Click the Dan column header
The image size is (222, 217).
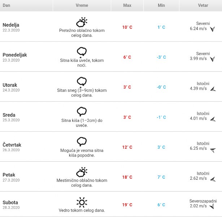(x=7, y=5)
